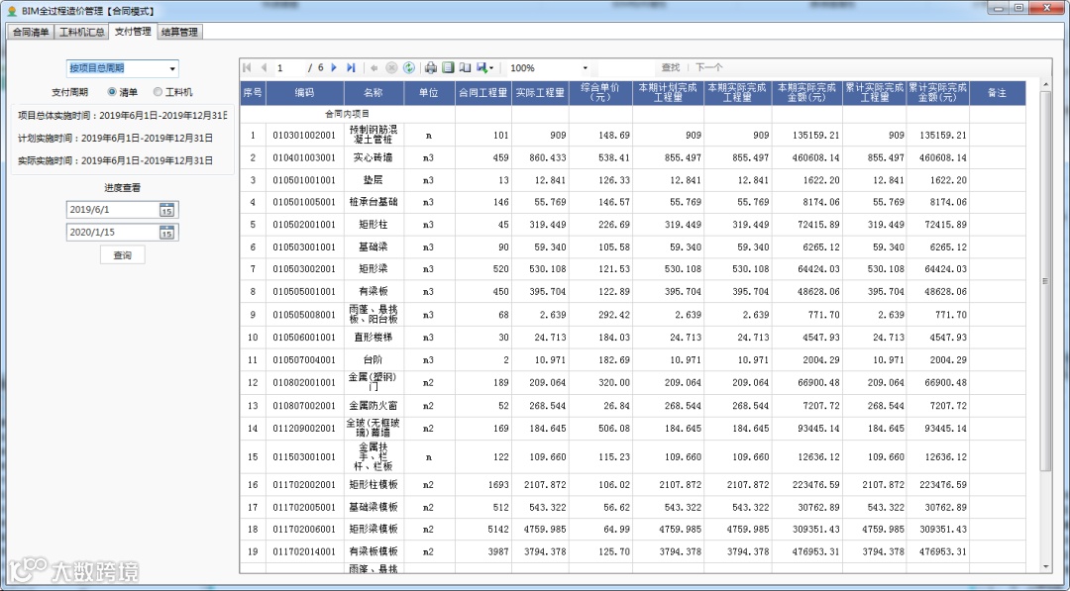Click the stop rendering icon

tap(391, 67)
